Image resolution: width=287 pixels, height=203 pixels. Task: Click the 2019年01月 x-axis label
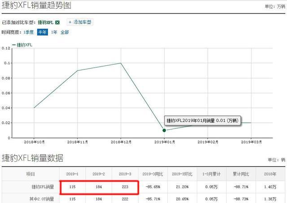(x=165, y=142)
